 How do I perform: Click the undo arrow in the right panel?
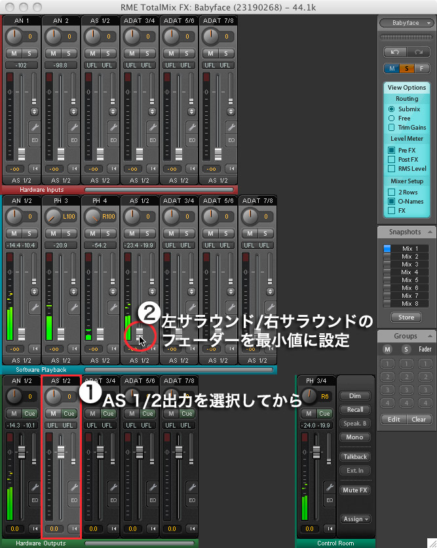[x=394, y=50]
